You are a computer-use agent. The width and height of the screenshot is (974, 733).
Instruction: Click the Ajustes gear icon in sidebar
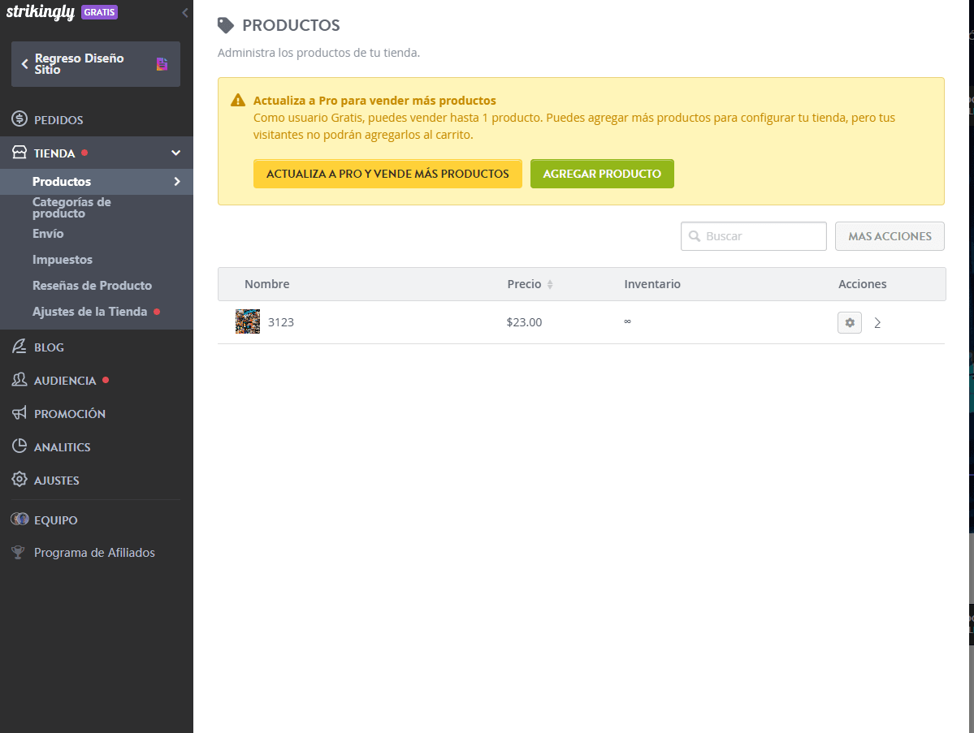[x=19, y=479]
